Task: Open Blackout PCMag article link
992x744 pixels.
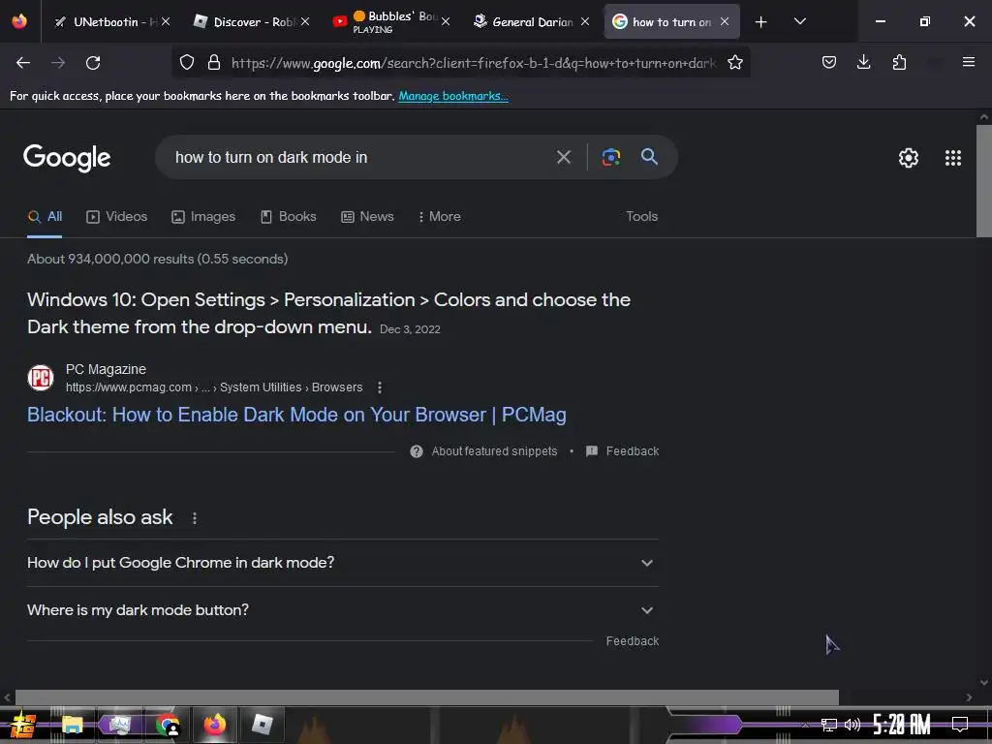Action: (296, 415)
